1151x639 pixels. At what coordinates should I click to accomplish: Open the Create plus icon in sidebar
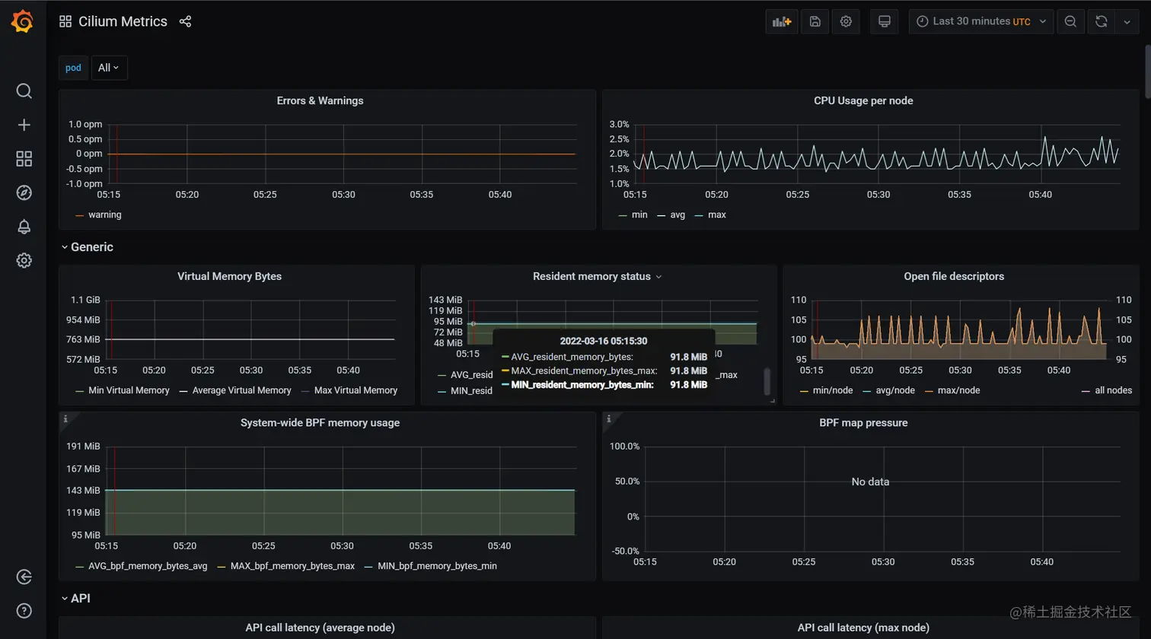pos(24,125)
